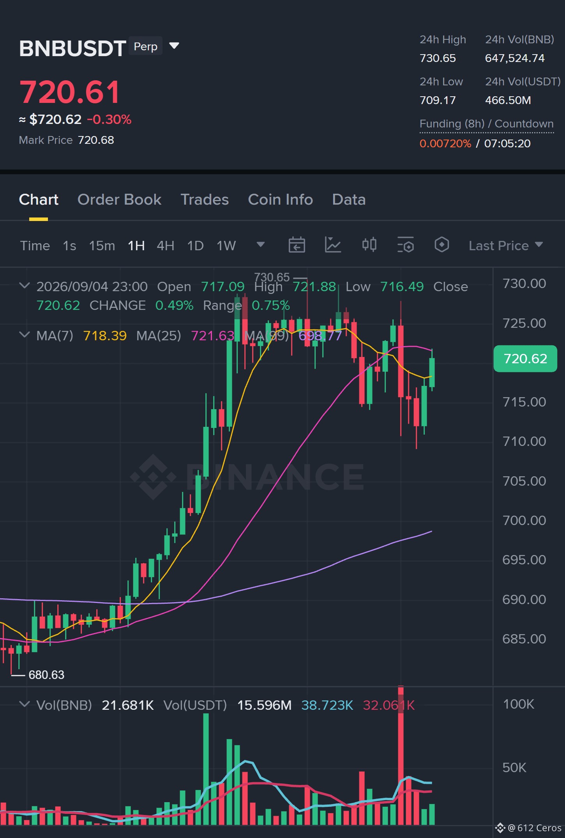The height and width of the screenshot is (838, 565).
Task: Open the chart display settings icon
Action: pos(405,245)
